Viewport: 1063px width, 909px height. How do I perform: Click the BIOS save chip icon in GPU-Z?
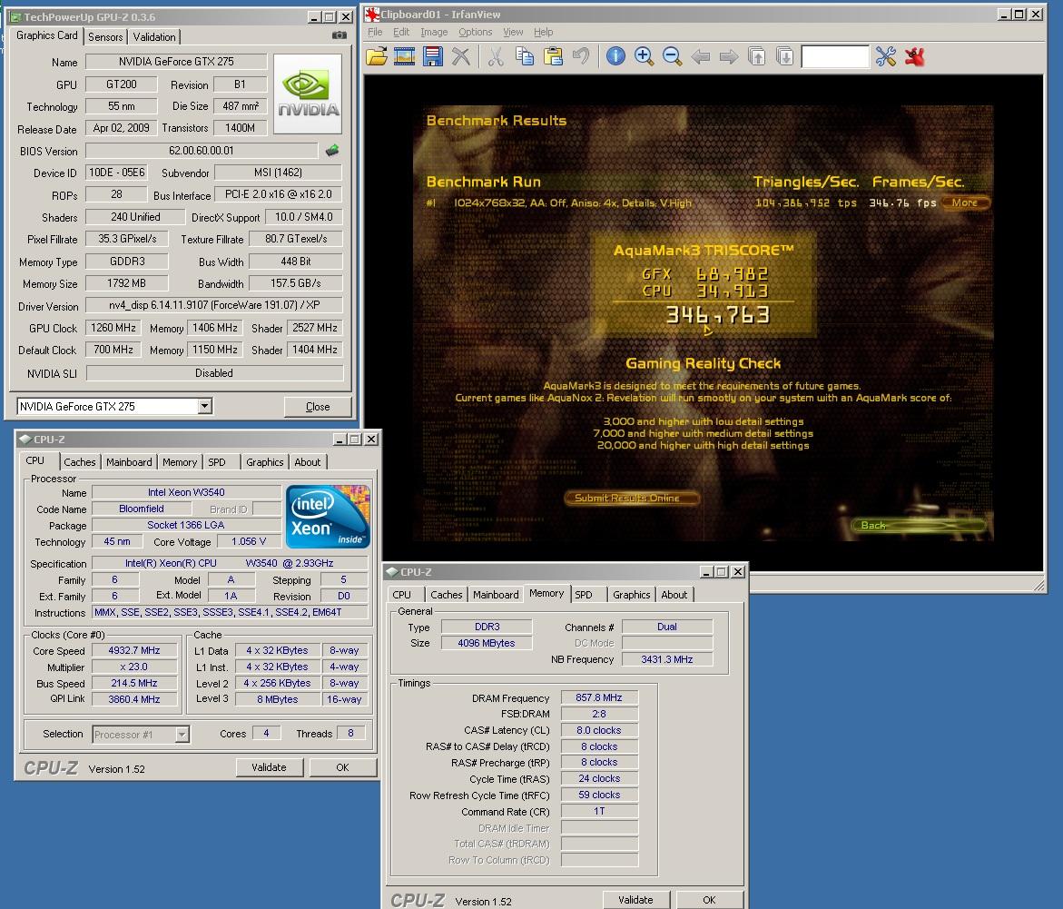coord(332,151)
